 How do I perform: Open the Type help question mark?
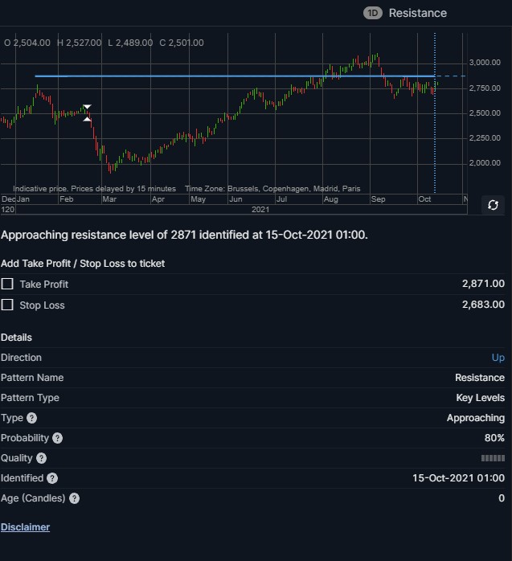[x=32, y=418]
